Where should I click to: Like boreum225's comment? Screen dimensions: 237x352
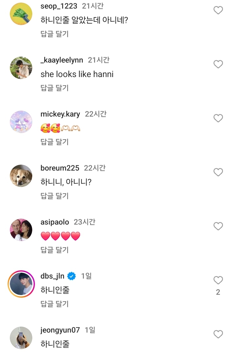[x=218, y=172]
